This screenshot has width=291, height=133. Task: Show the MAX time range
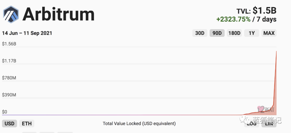click(x=269, y=33)
